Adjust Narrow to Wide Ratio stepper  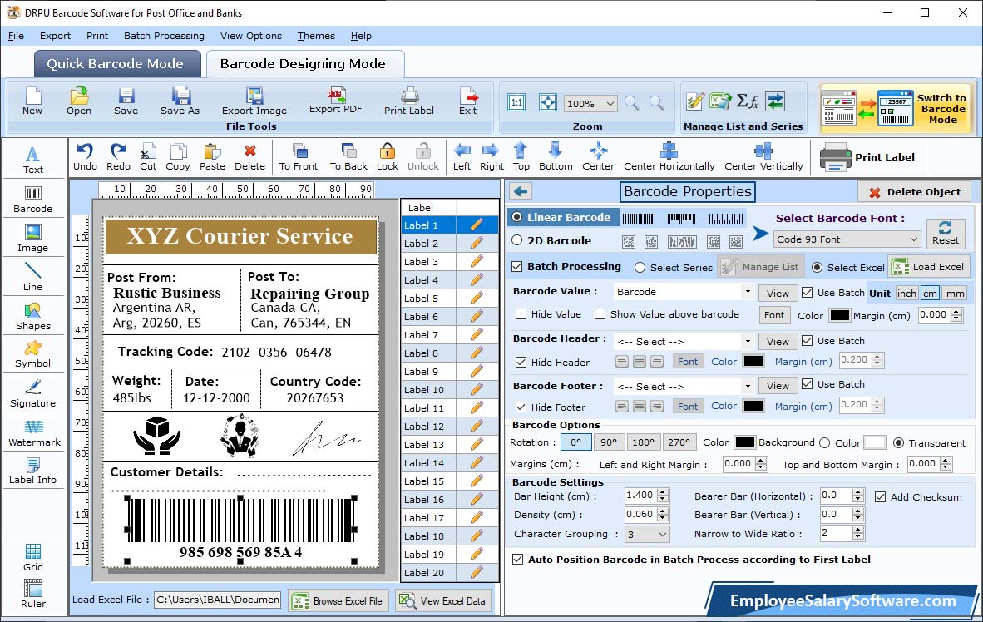click(858, 533)
